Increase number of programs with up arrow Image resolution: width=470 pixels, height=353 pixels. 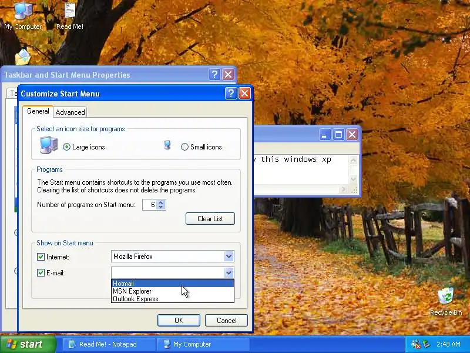coord(161,202)
